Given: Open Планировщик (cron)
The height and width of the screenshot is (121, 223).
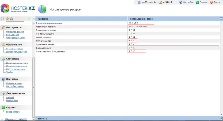Looking at the screenshot, I should [16, 38].
